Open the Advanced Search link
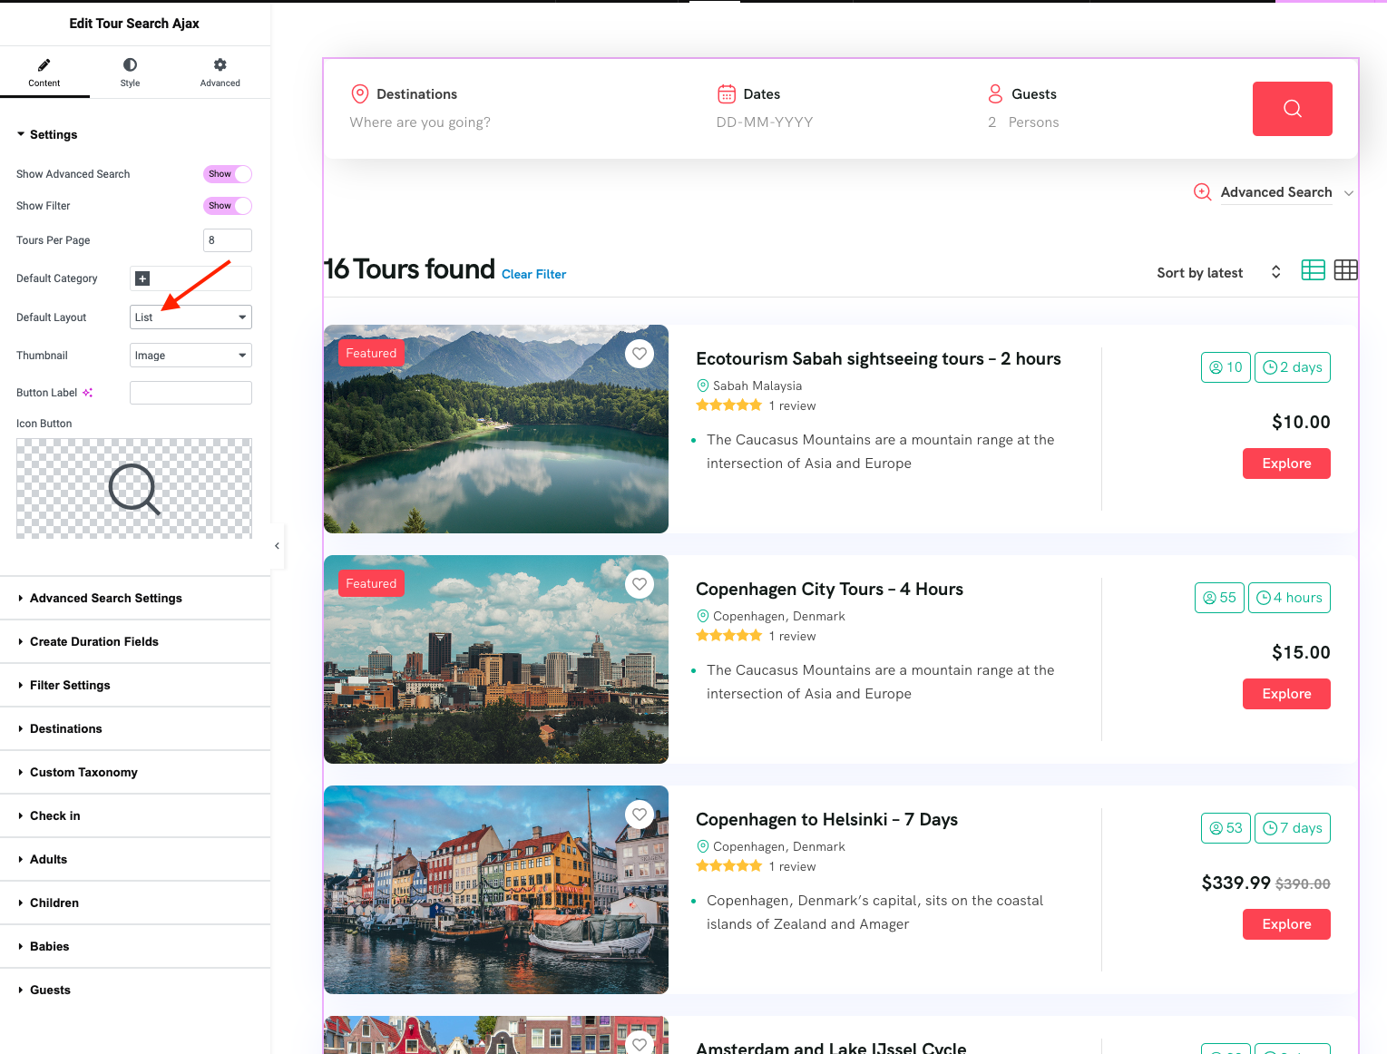The width and height of the screenshot is (1387, 1054). [1276, 192]
